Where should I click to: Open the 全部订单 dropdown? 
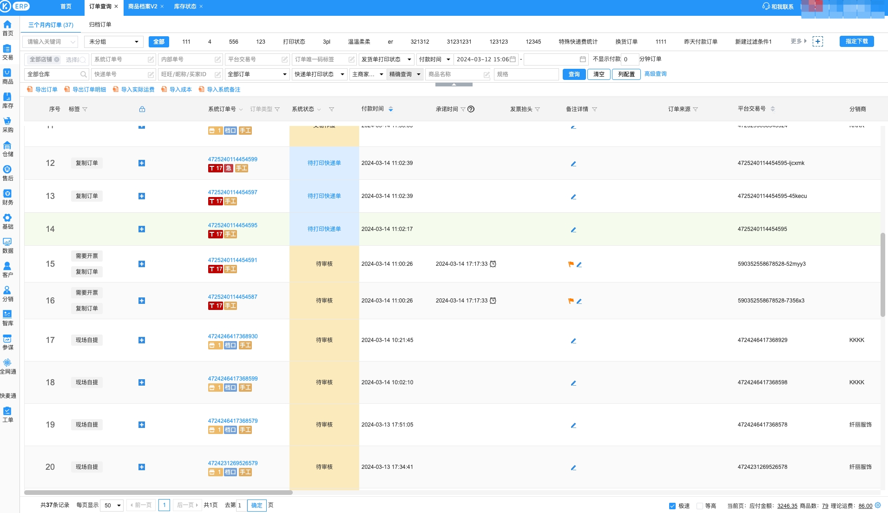[x=257, y=74]
